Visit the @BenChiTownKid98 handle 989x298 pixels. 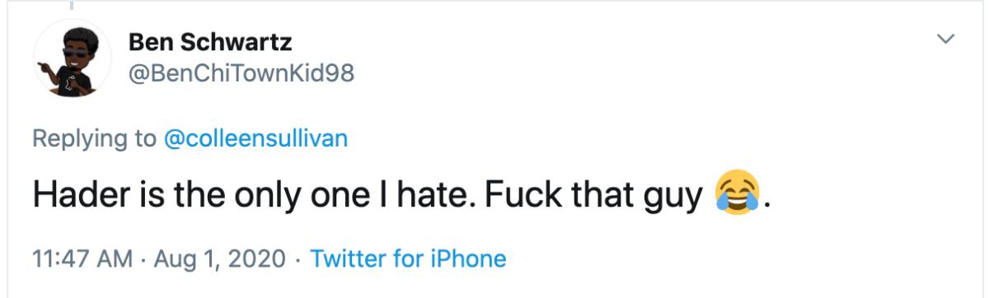pos(241,73)
